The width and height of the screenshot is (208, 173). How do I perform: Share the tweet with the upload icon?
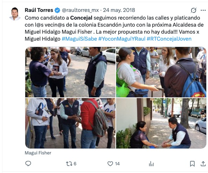pyautogui.click(x=203, y=164)
